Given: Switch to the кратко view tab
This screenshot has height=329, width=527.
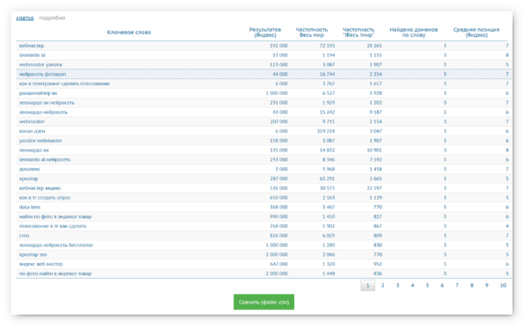Looking at the screenshot, I should pos(25,18).
